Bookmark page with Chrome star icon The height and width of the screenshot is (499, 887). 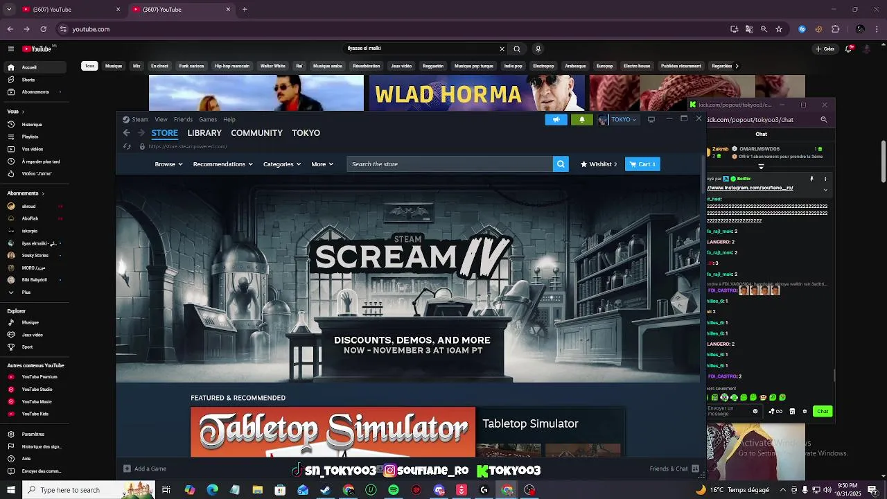click(779, 29)
